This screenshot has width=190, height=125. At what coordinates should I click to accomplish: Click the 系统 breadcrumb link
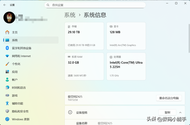coord(70,15)
